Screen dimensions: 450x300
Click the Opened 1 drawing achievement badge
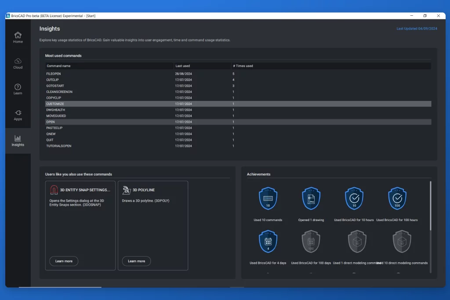311,198
